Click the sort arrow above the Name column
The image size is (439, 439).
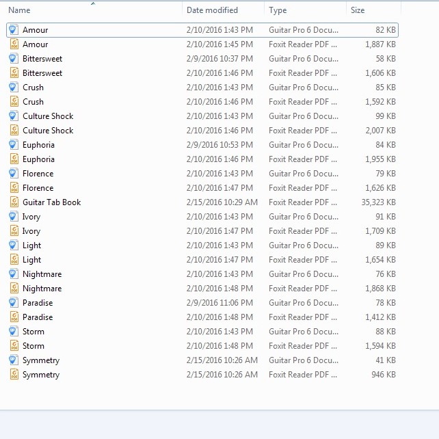[x=93, y=3]
